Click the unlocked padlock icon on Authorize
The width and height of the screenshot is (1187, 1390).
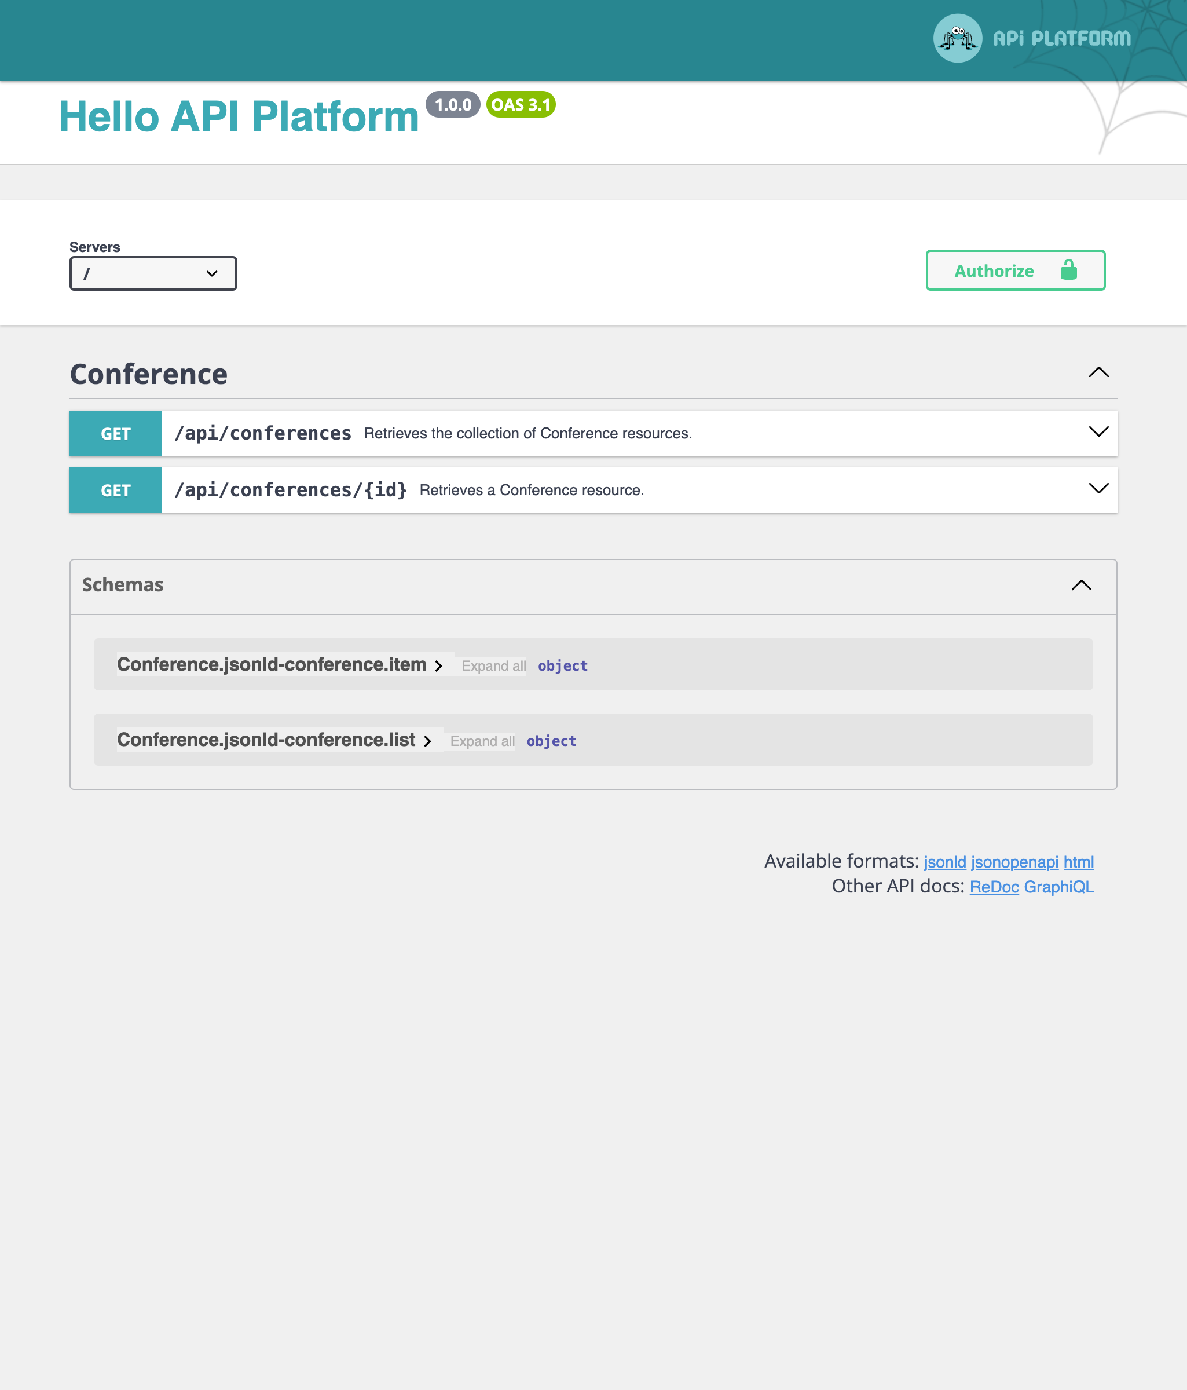click(1068, 270)
